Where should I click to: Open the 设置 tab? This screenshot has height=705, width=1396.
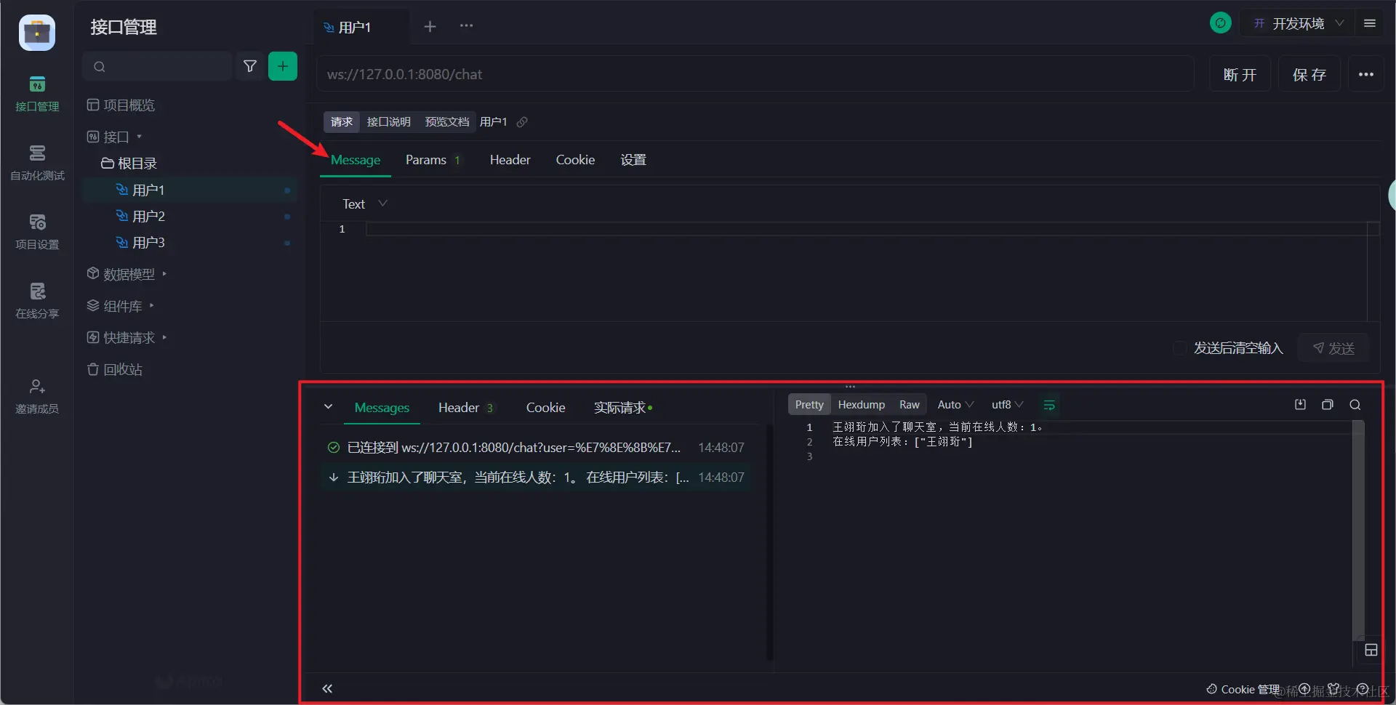[633, 160]
